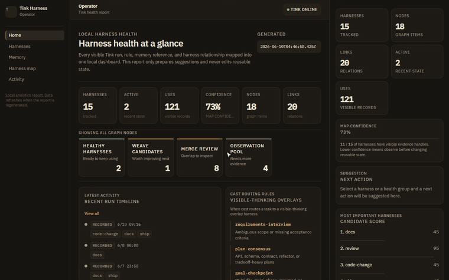Image resolution: width=449 pixels, height=280 pixels.
Task: Click the Recent Run Timeline heading
Action: [112, 202]
